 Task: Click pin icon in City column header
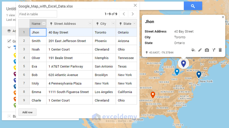97,24
